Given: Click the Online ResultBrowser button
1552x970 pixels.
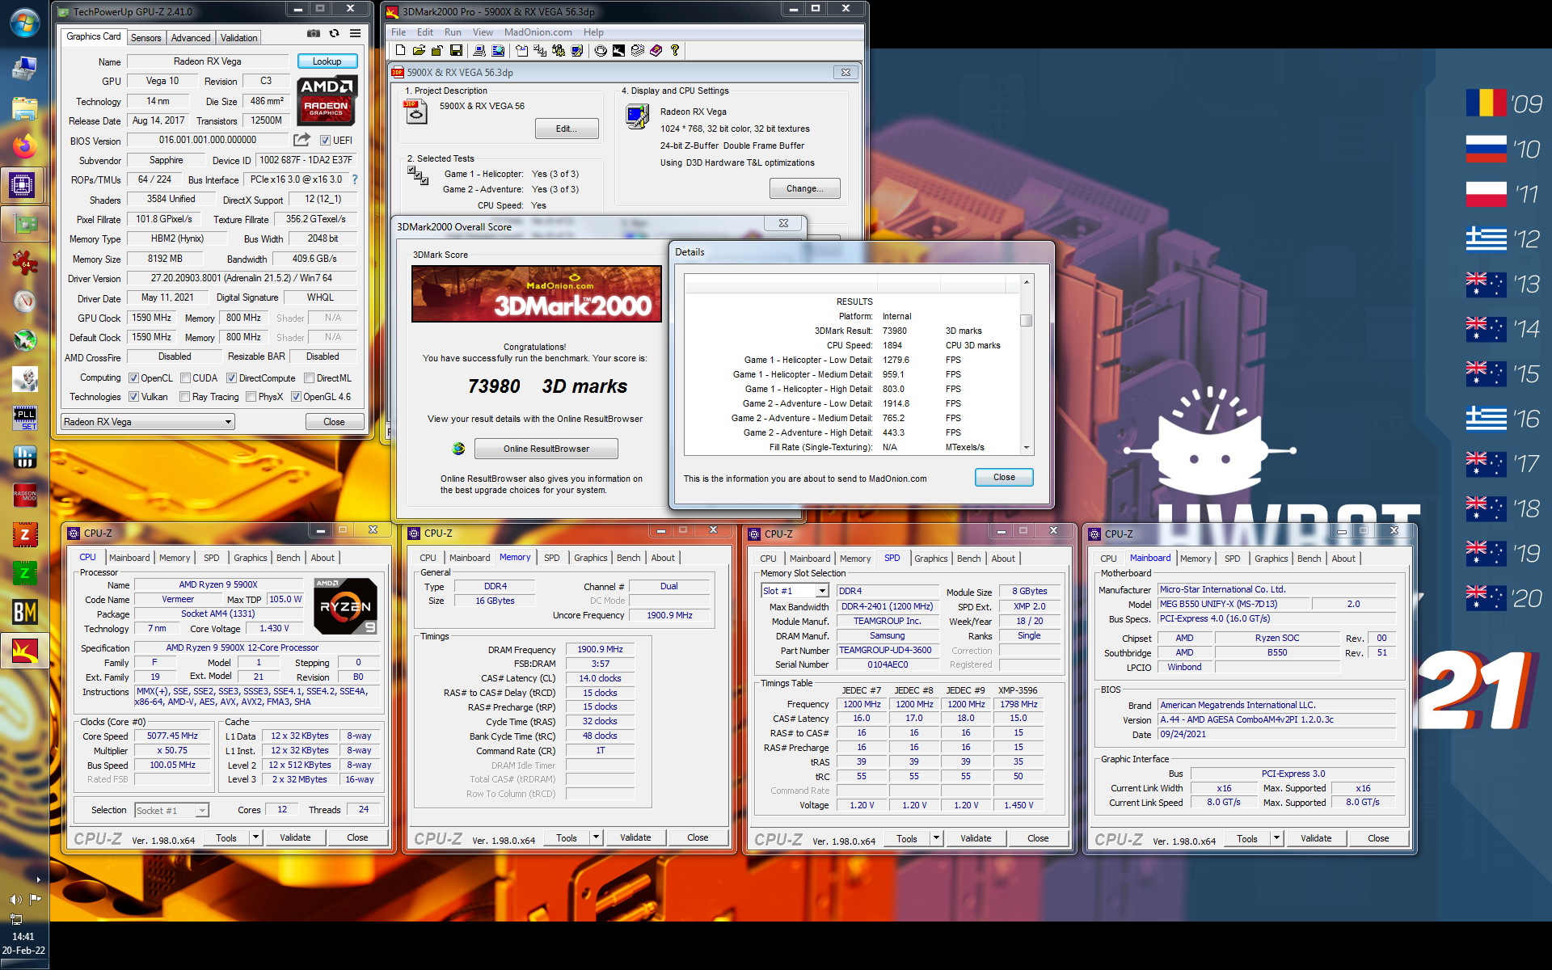Looking at the screenshot, I should 546,449.
